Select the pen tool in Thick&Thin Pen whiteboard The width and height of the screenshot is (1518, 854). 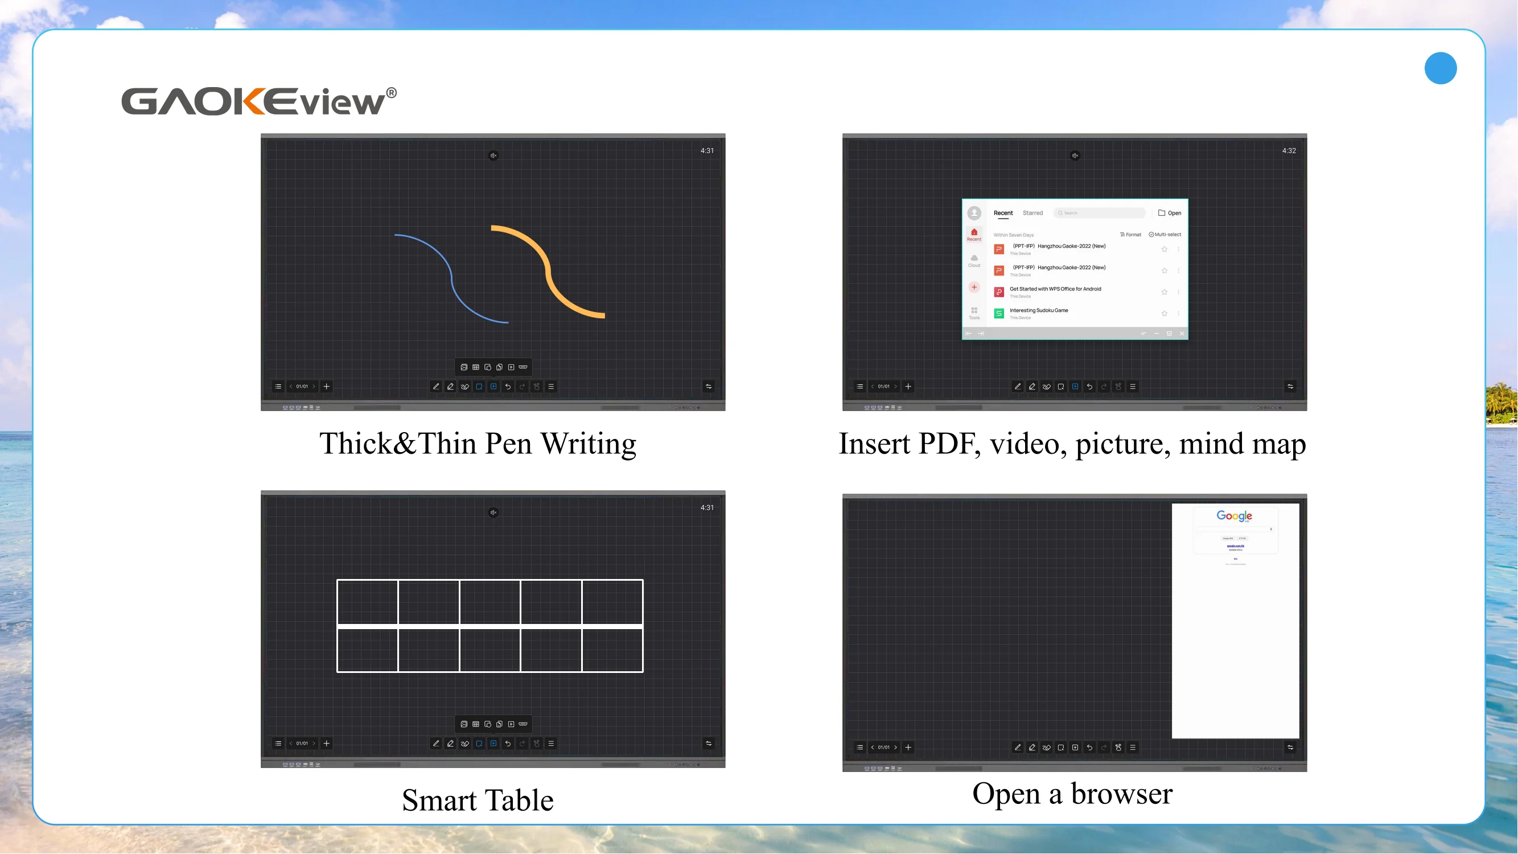tap(436, 387)
